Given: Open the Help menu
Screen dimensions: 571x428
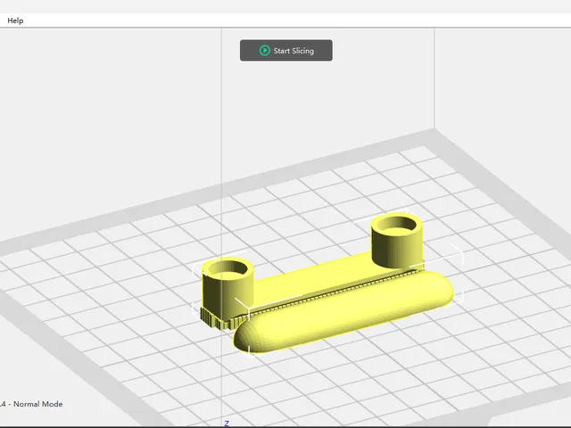Looking at the screenshot, I should [15, 21].
